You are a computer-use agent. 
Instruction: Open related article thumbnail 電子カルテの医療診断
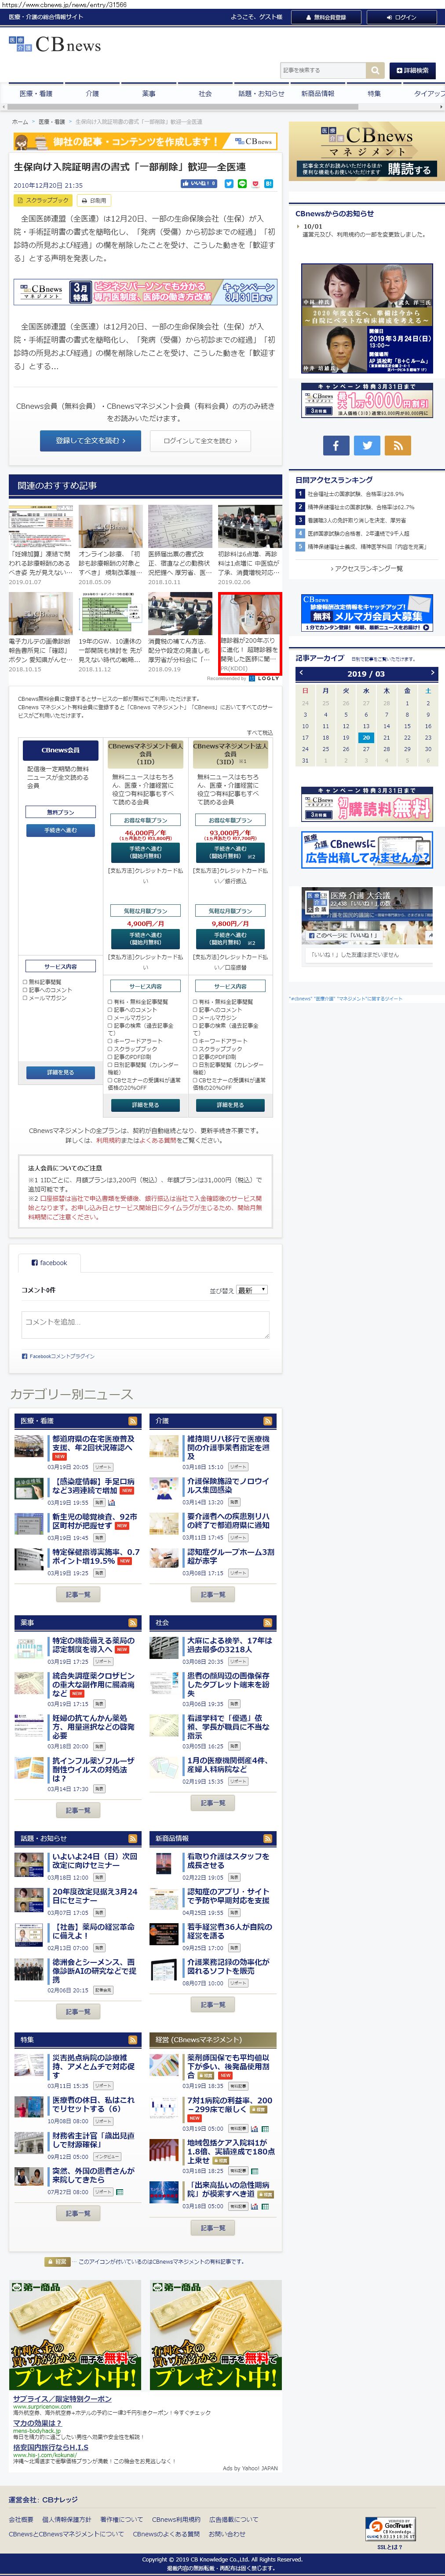41,614
